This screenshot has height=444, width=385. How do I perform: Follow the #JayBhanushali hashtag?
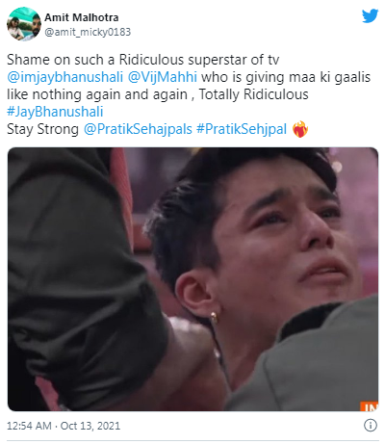coord(55,112)
